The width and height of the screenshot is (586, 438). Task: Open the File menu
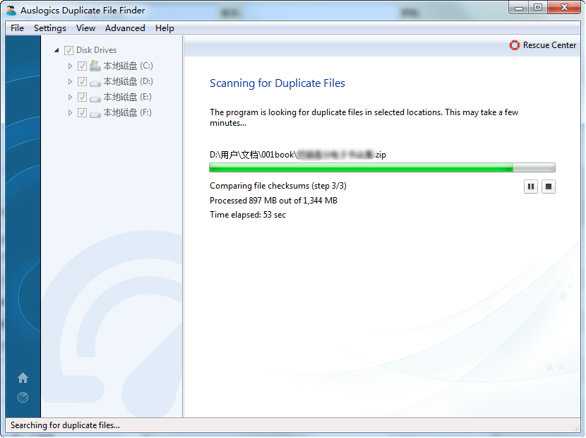17,28
